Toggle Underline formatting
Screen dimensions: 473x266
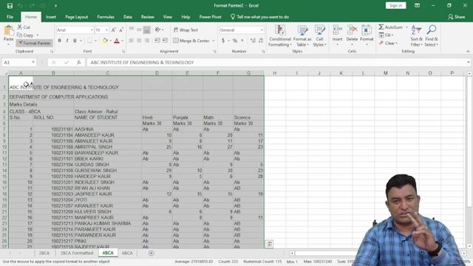click(x=75, y=41)
